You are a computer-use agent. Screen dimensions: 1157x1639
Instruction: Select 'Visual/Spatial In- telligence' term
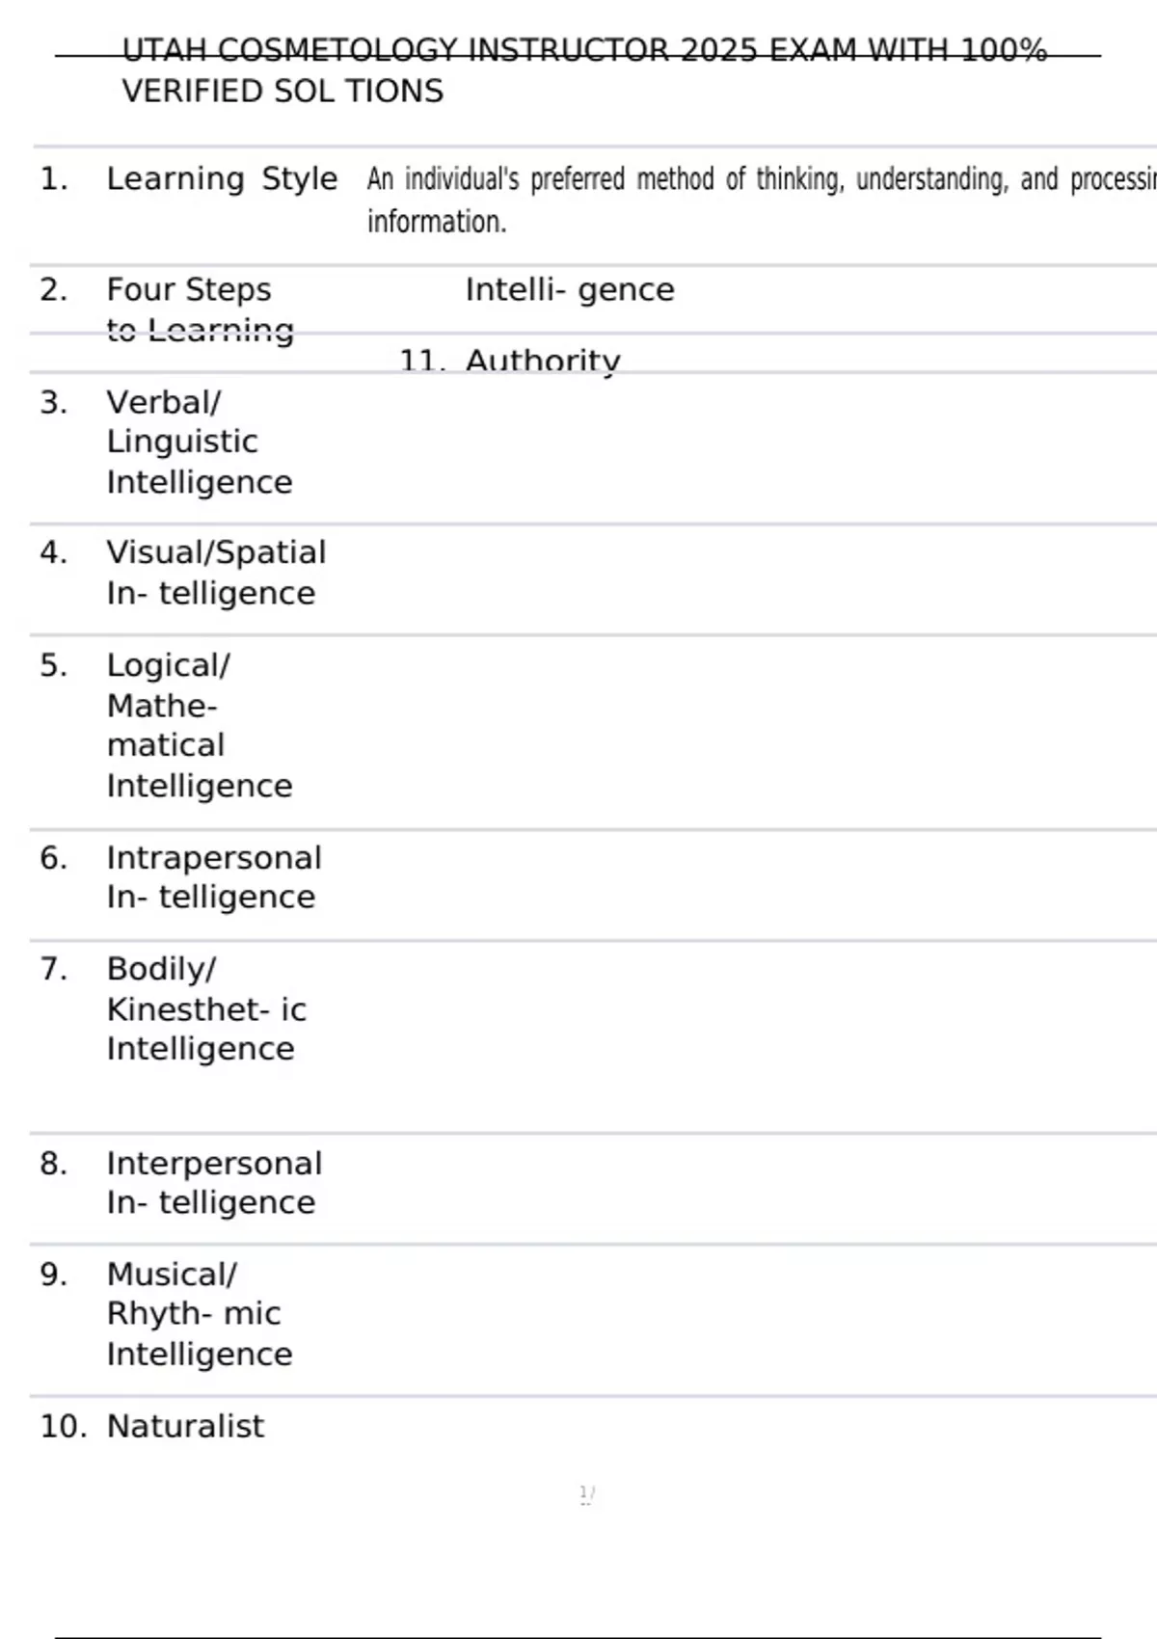click(216, 573)
